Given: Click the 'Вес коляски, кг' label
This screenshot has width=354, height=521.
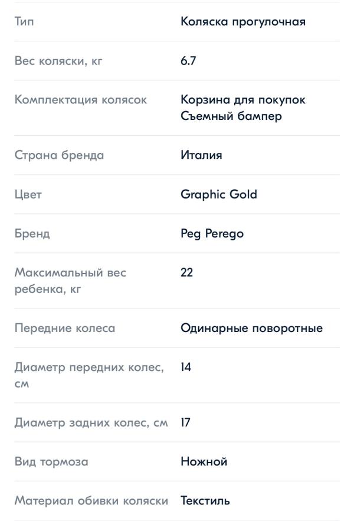Looking at the screenshot, I should [x=58, y=61].
